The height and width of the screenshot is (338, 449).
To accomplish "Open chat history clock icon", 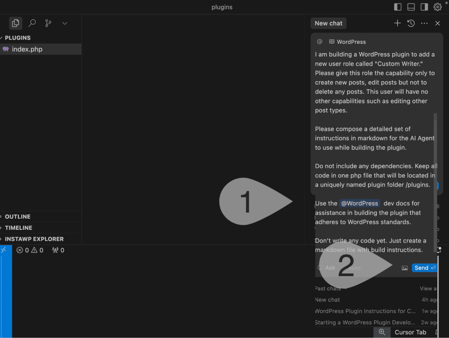I will pyautogui.click(x=411, y=23).
